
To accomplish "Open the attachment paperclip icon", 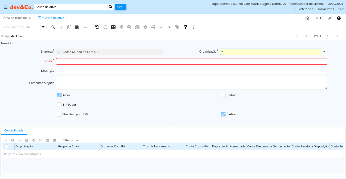I will coord(121,27).
